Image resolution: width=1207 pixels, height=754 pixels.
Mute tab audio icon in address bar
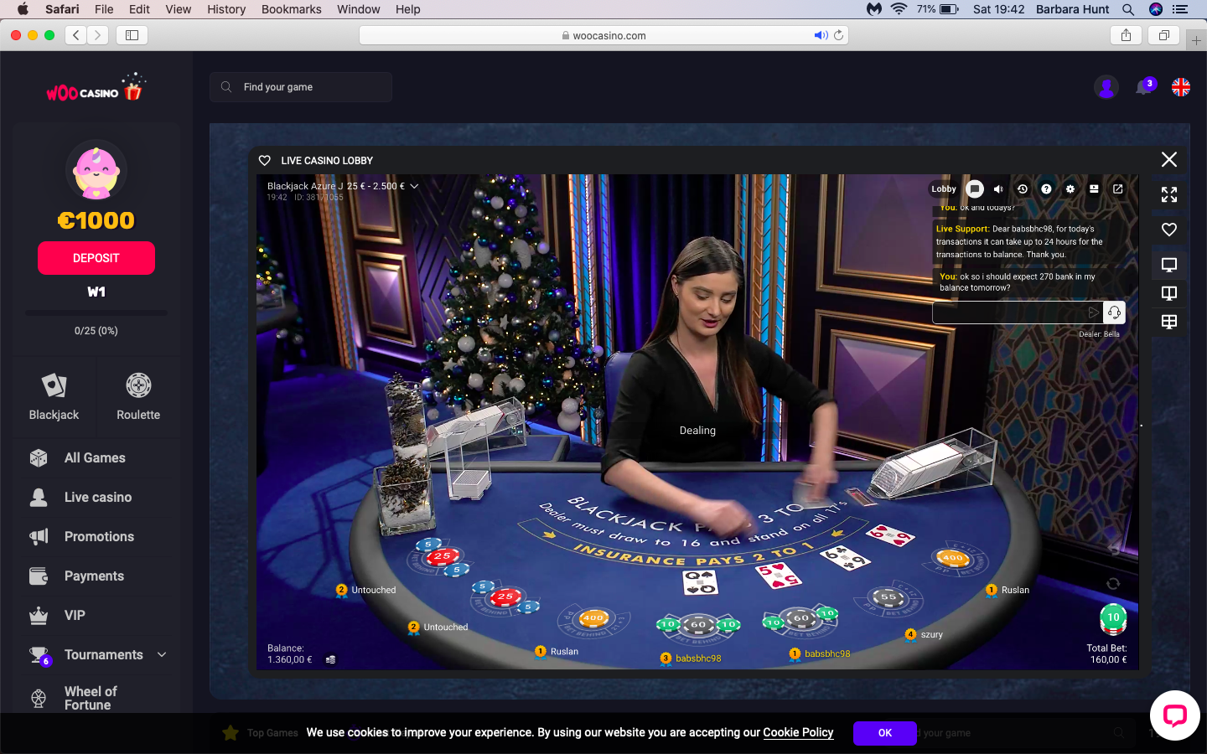[x=821, y=35]
